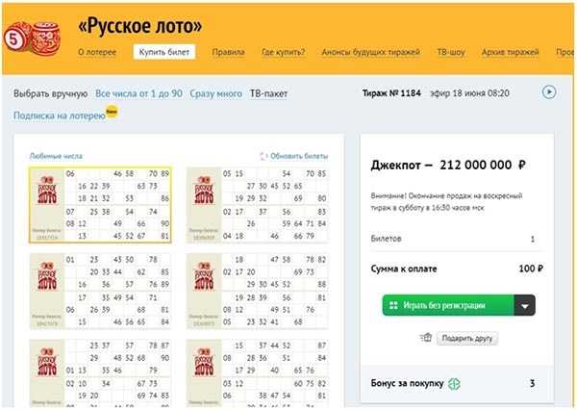Image resolution: width=577 pixels, height=410 pixels.
Task: Select ticket starting with 18 47 58
Action: pyautogui.click(x=257, y=291)
